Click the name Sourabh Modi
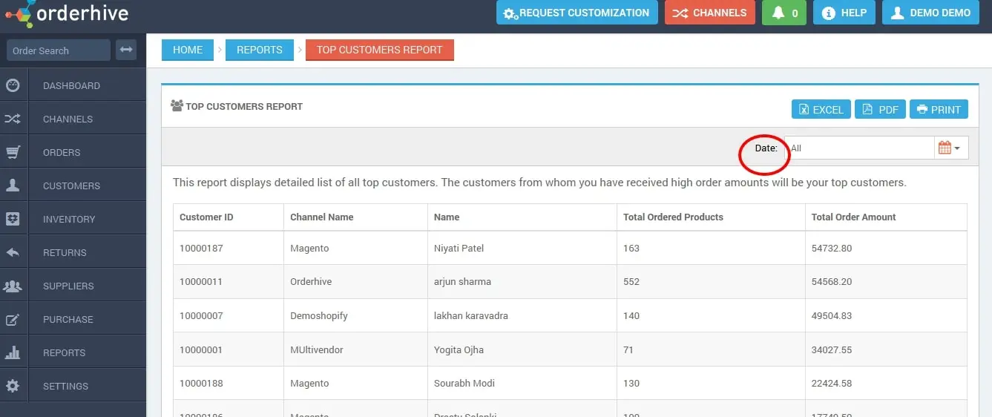The width and height of the screenshot is (992, 417). [464, 383]
